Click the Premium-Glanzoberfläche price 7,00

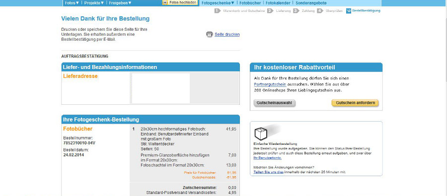pyautogui.click(x=232, y=155)
